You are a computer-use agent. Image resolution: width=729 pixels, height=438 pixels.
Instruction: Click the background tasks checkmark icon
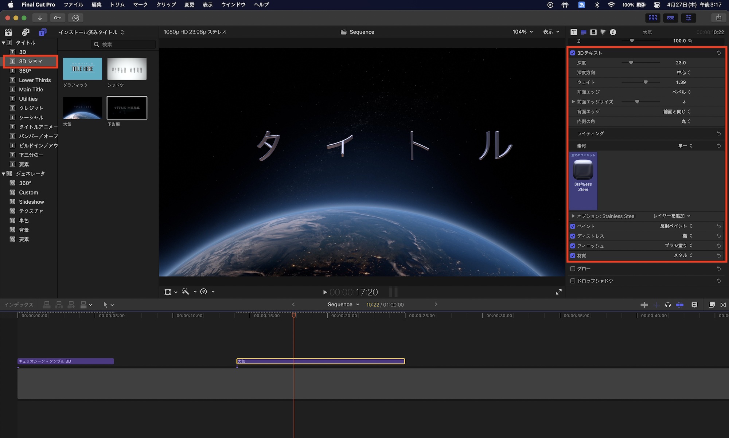click(x=76, y=18)
